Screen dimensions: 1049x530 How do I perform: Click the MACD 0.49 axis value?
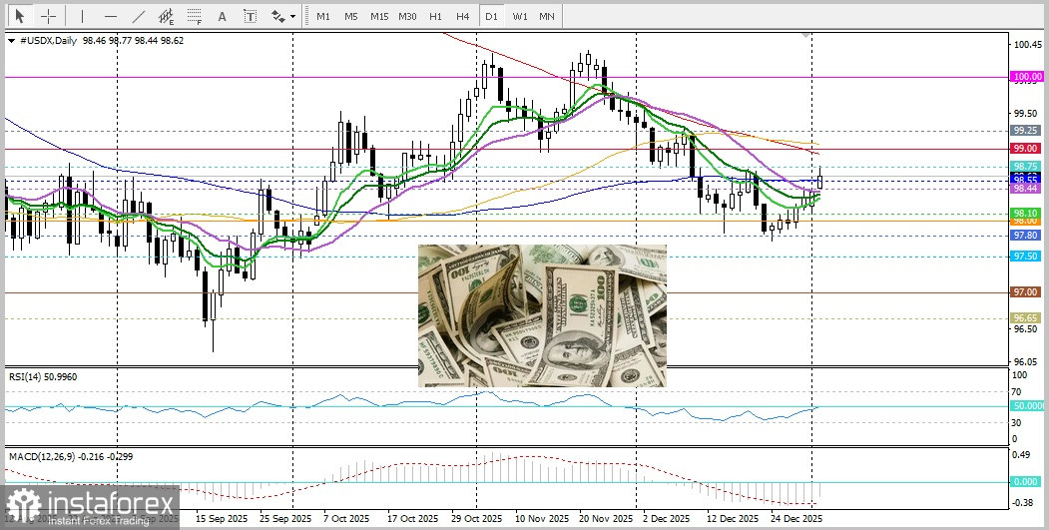[1022, 455]
